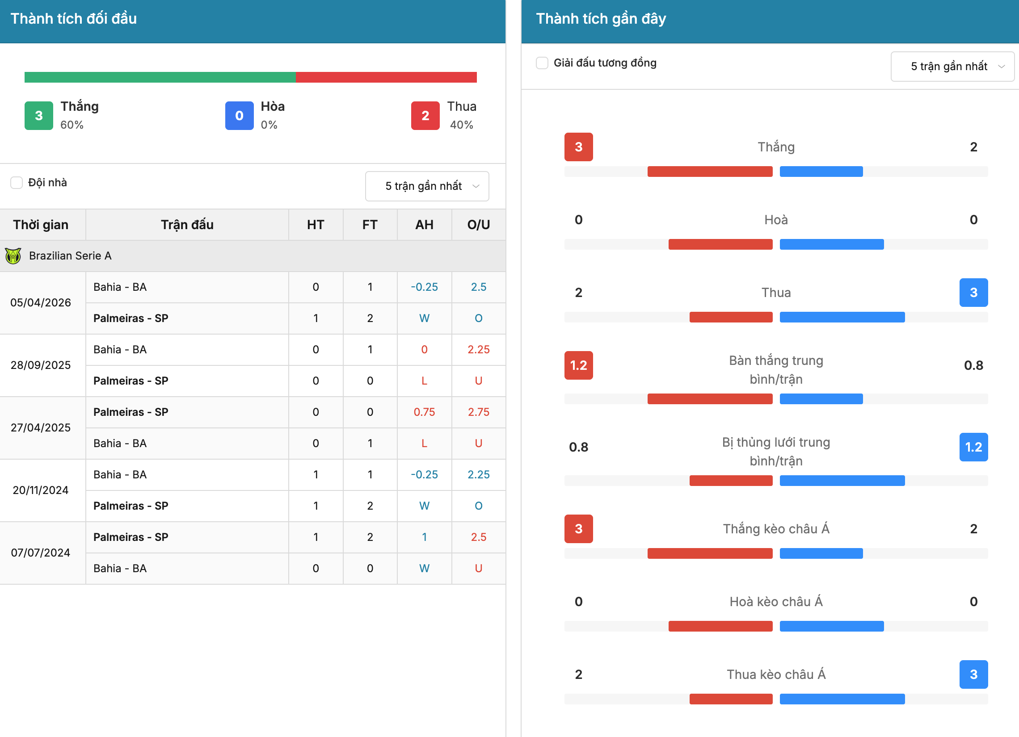Click the -0.25 handicap value on 05/04/2026
The height and width of the screenshot is (737, 1019).
tap(424, 287)
